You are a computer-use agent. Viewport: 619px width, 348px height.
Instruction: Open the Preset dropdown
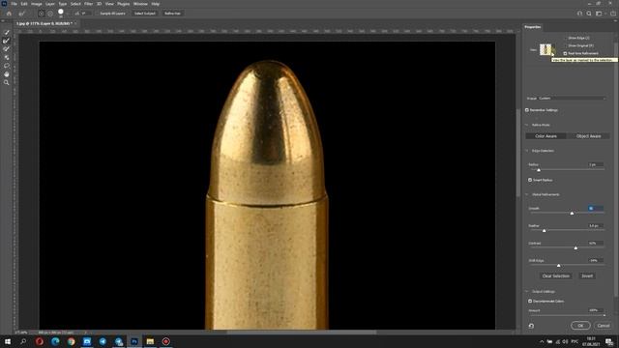tap(571, 99)
